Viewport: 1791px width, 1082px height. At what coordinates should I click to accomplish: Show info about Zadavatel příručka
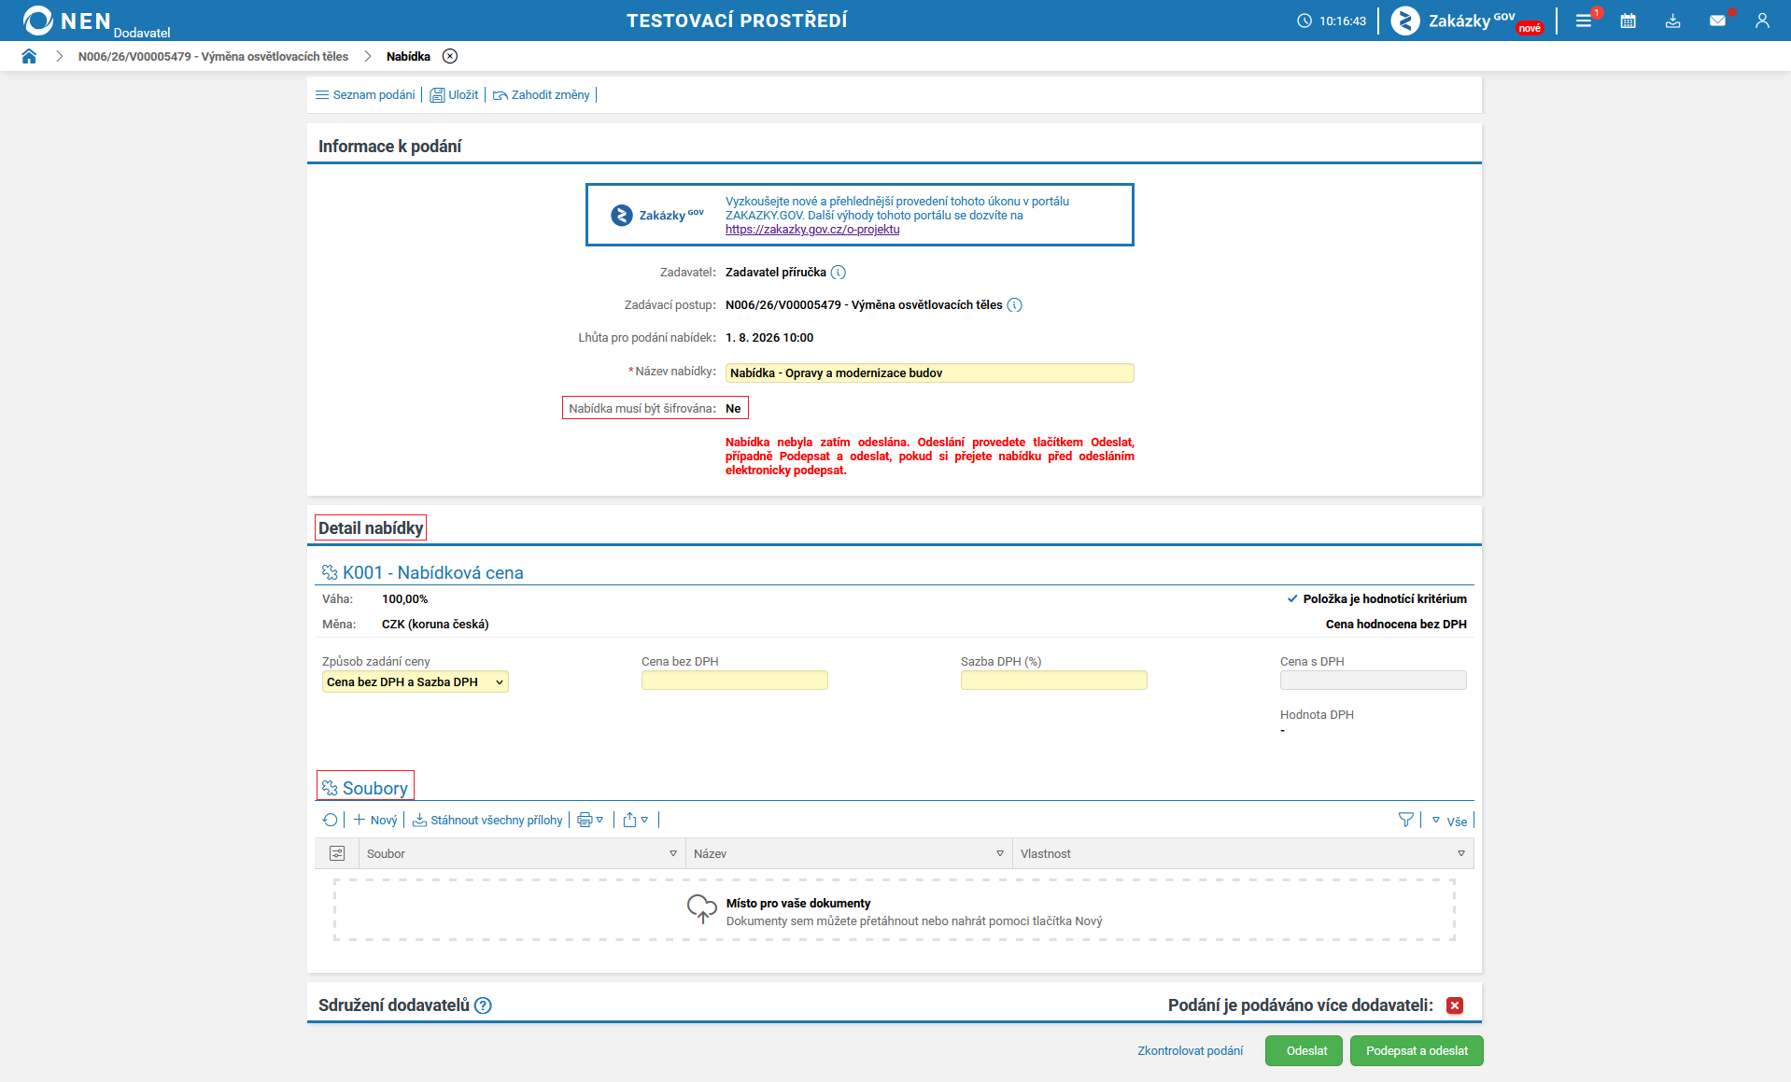pos(839,273)
